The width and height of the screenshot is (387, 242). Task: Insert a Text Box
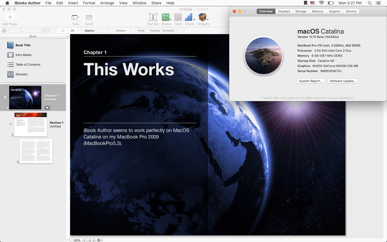pos(153,17)
